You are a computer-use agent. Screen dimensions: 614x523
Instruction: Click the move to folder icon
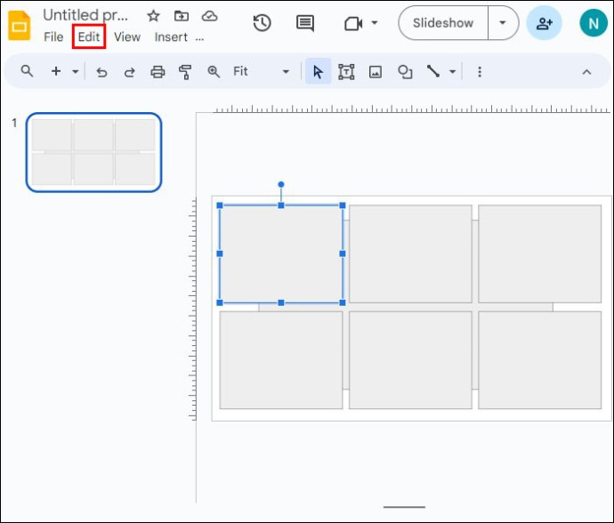(182, 16)
